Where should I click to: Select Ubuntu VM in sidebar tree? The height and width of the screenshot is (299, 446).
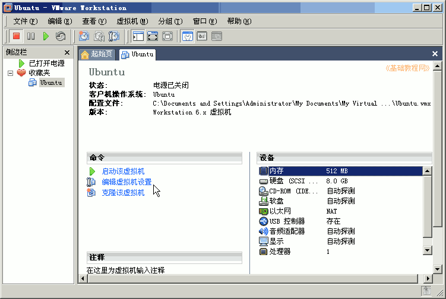point(51,82)
